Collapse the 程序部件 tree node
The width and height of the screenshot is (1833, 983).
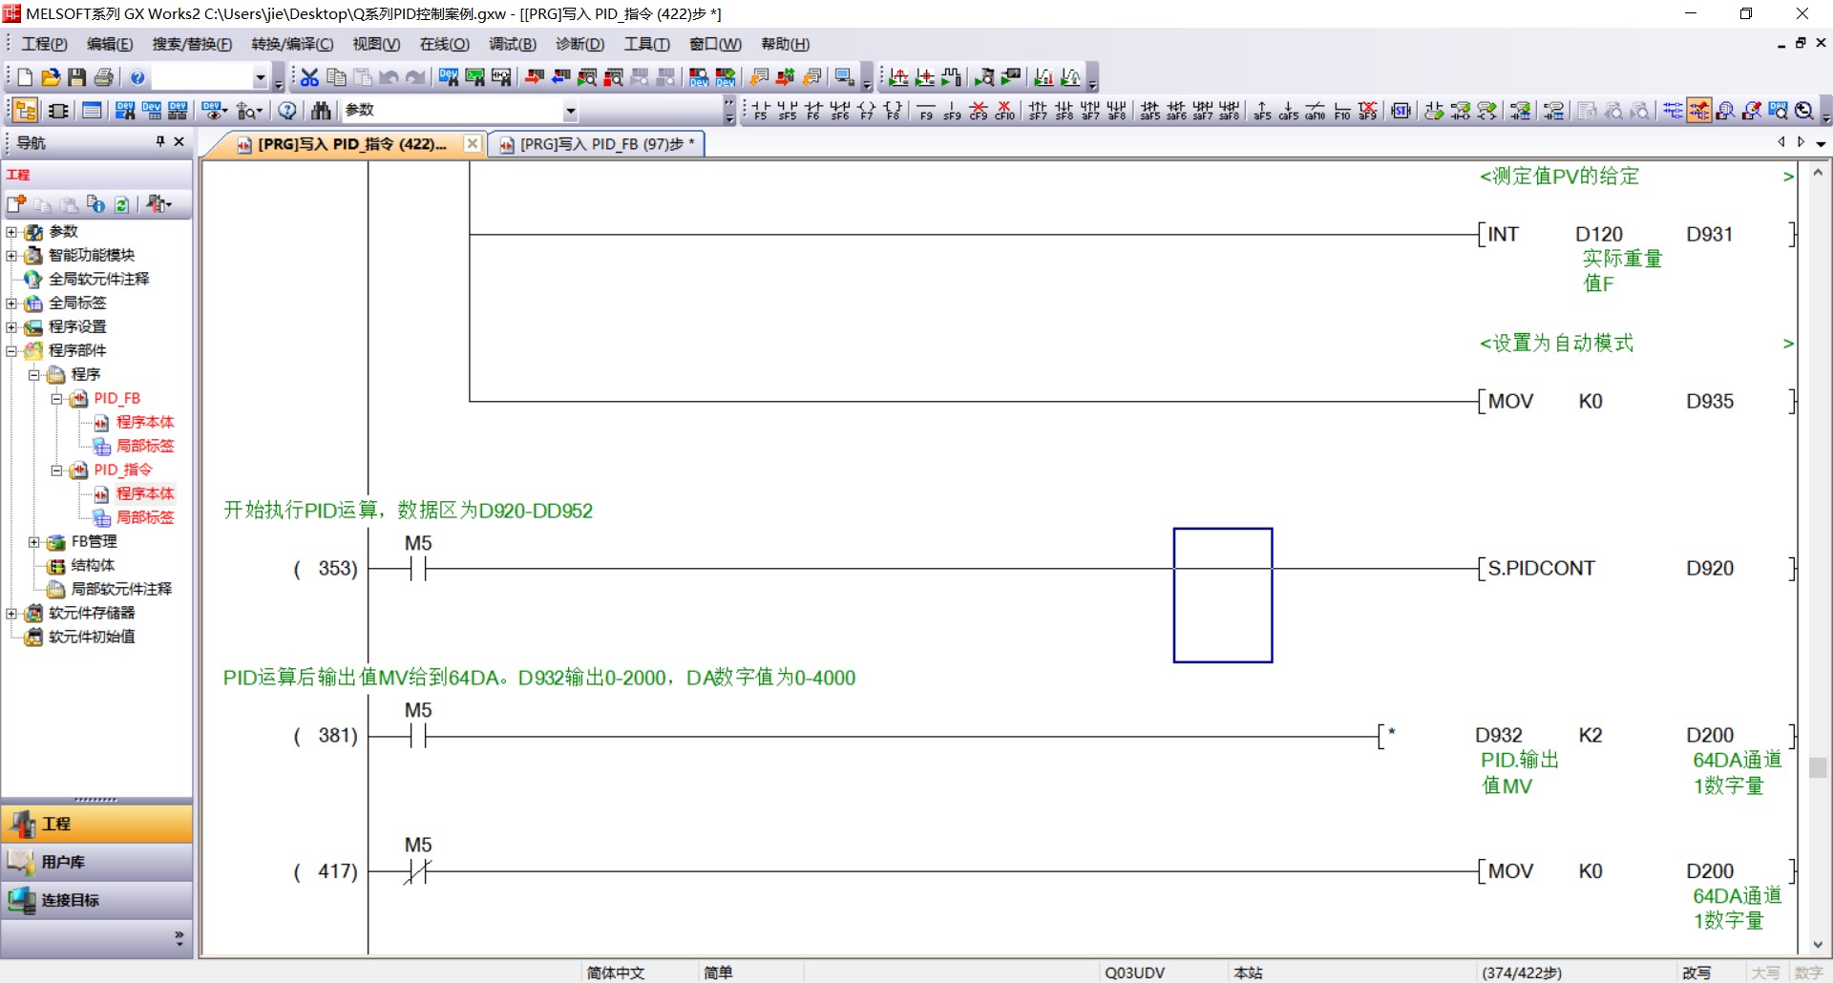pos(11,351)
